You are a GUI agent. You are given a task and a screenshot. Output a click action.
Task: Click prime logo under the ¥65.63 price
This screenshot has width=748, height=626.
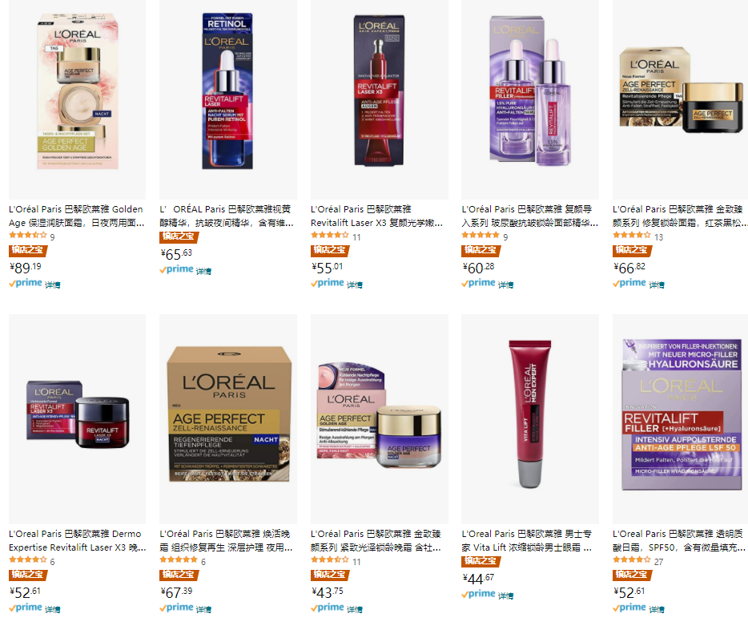click(176, 269)
